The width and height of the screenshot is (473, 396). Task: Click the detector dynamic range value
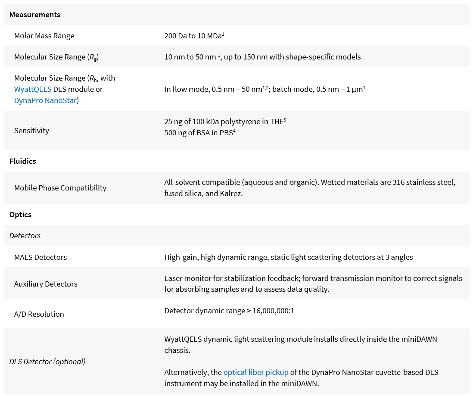[x=229, y=310]
